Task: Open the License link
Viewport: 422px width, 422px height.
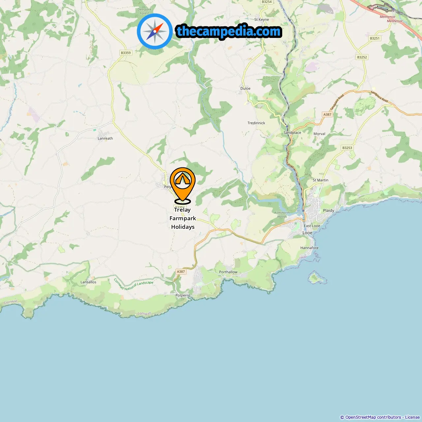Action: [412, 417]
